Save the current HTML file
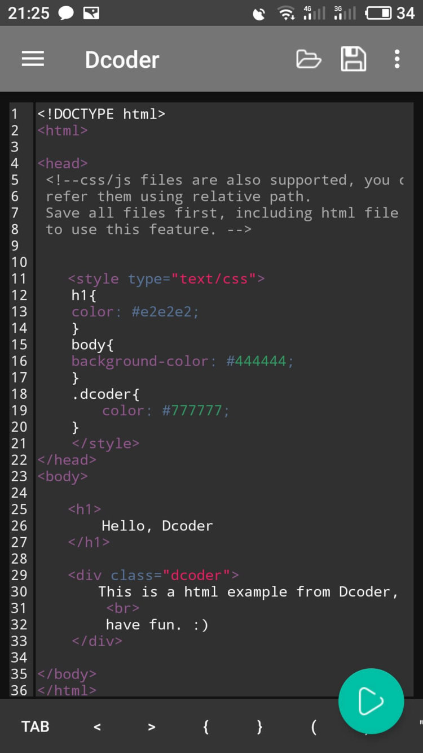This screenshot has height=753, width=423. point(354,59)
